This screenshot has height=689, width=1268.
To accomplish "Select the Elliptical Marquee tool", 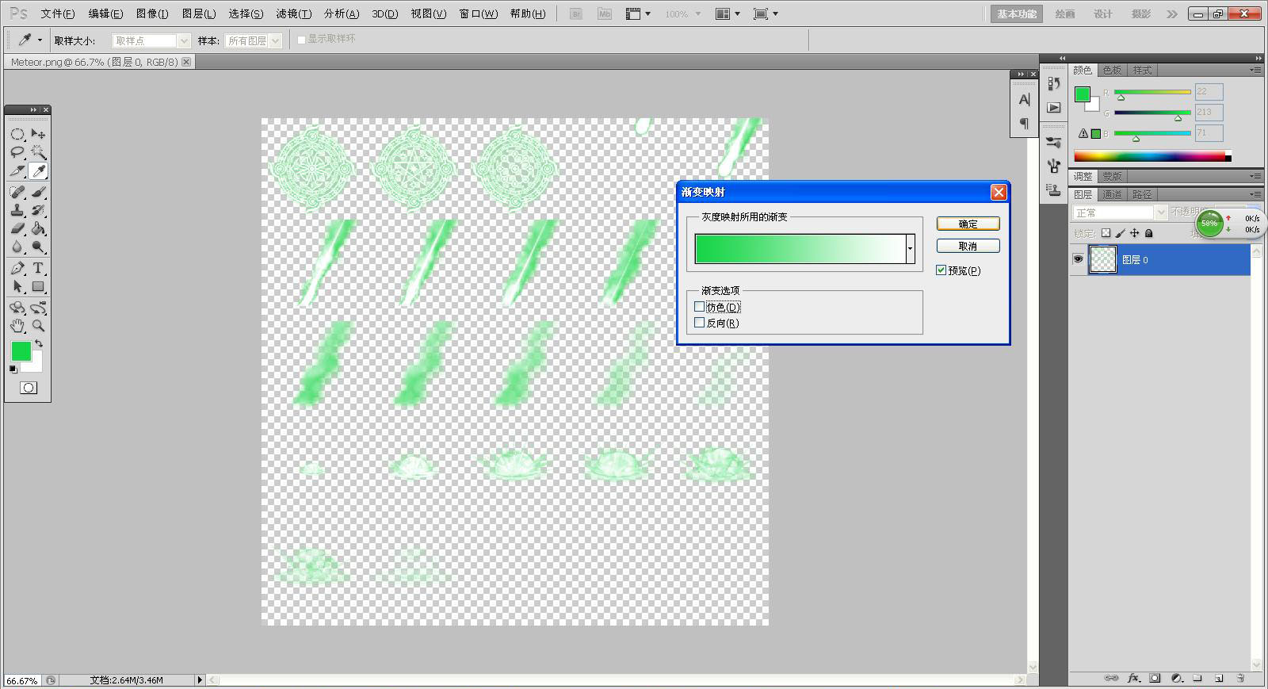I will (x=17, y=134).
